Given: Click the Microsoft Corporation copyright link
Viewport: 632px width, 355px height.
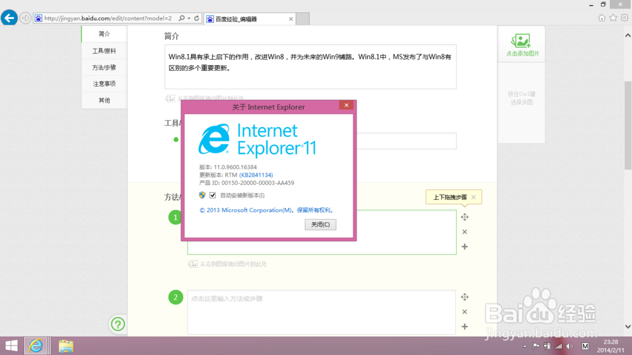Looking at the screenshot, I should pyautogui.click(x=267, y=210).
